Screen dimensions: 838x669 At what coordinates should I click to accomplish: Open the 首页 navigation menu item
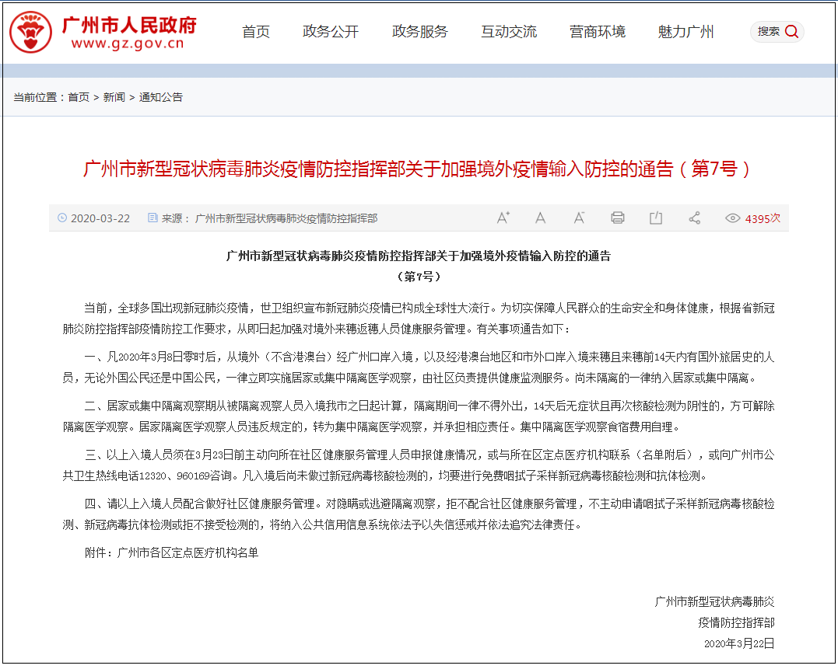[256, 32]
